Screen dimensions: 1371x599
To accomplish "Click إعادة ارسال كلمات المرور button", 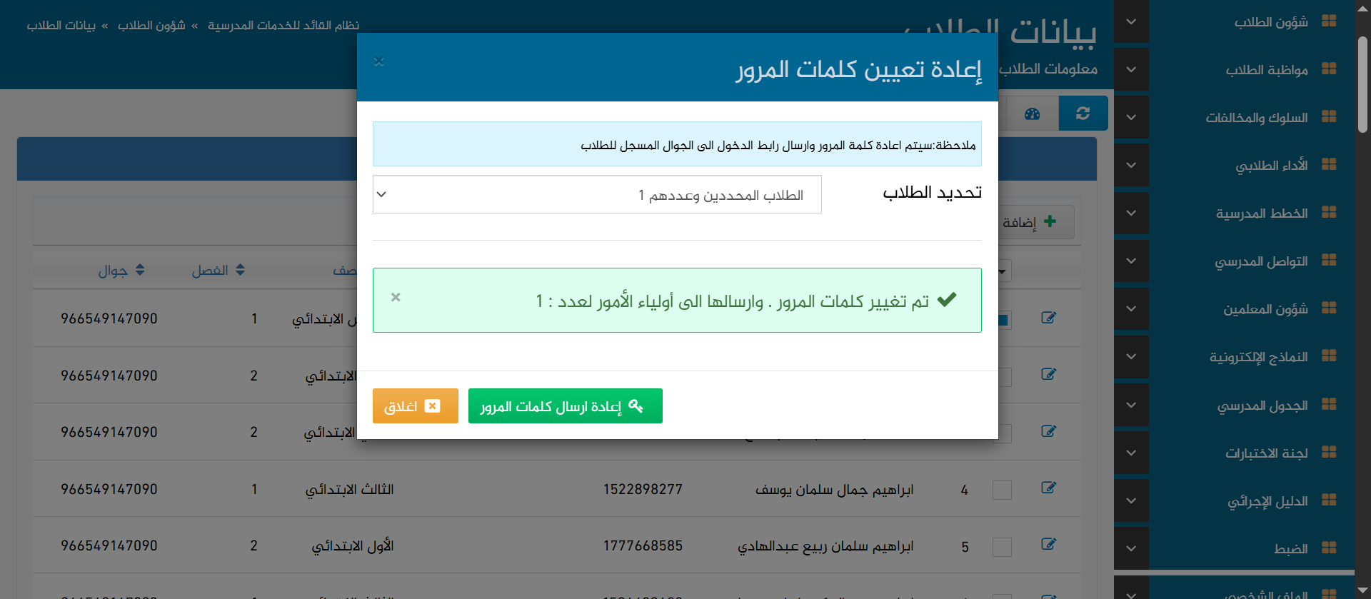I will [565, 406].
